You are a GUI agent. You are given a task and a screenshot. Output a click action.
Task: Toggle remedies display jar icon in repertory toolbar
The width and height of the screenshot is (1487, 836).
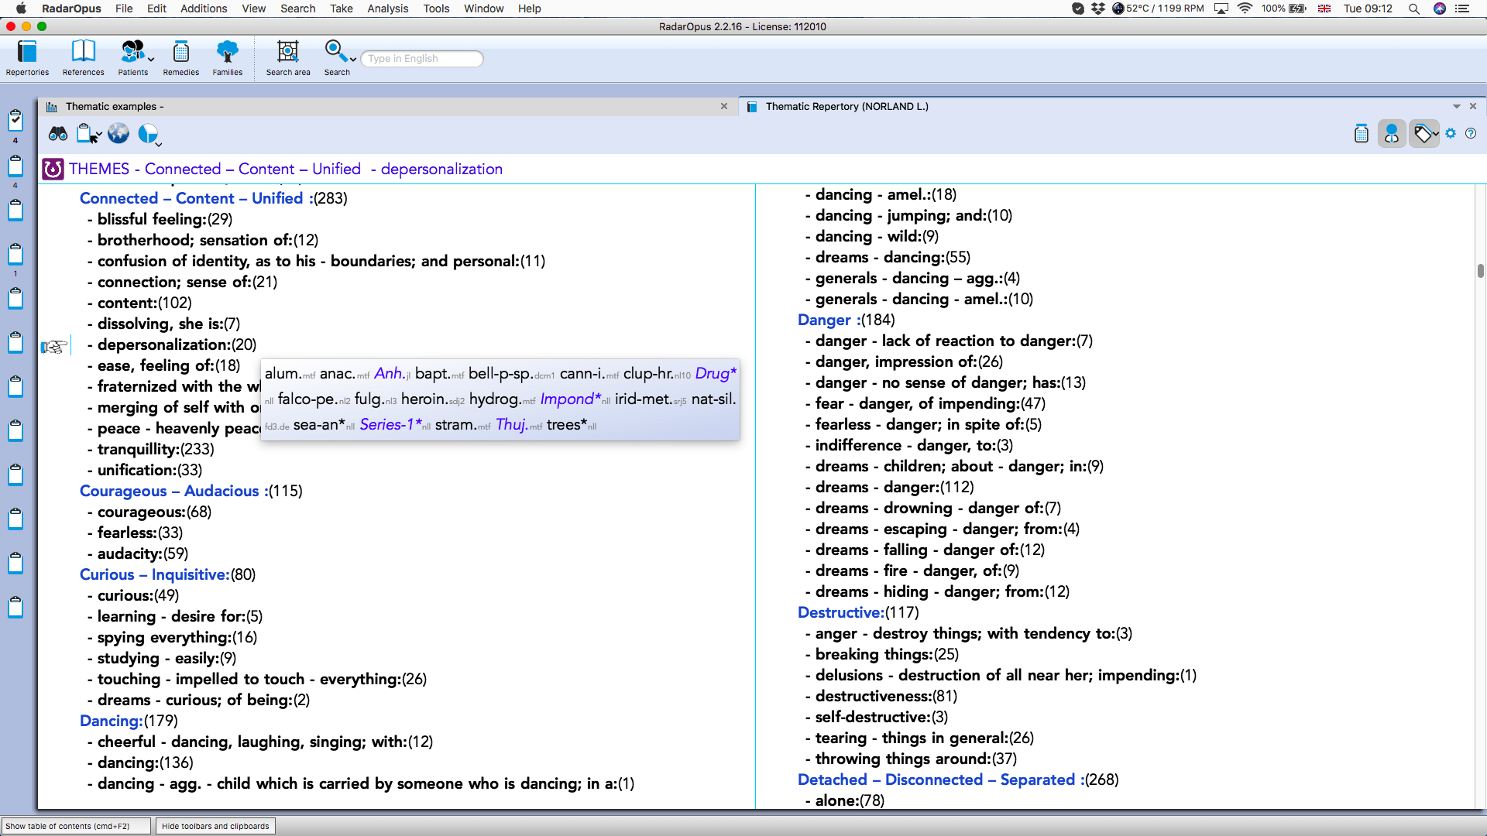pos(1362,134)
